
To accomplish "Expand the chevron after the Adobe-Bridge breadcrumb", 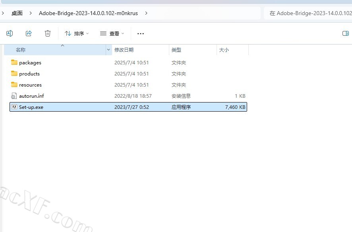I will 146,13.
